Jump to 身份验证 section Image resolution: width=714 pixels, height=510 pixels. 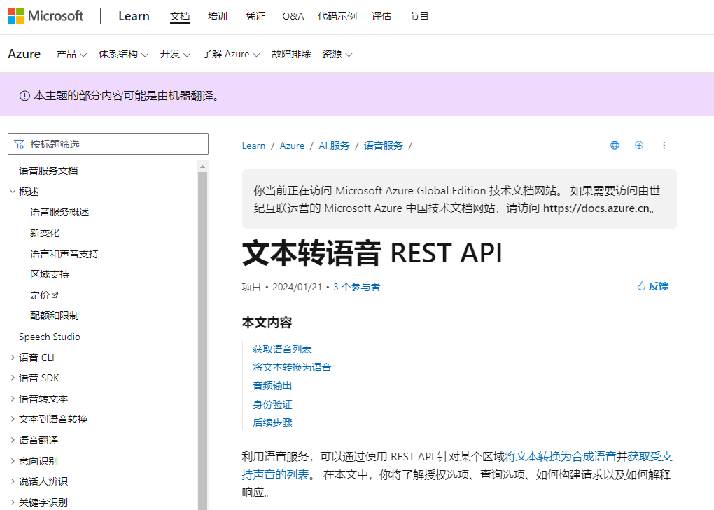(x=272, y=404)
